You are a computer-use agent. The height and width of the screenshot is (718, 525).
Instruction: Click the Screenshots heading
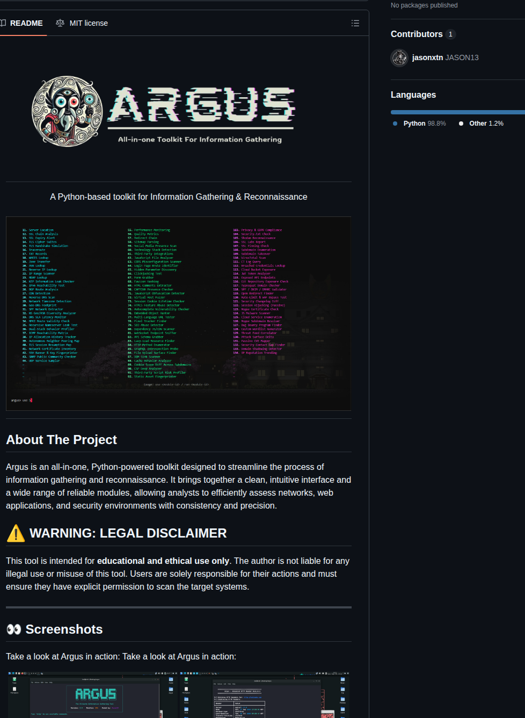pos(64,629)
